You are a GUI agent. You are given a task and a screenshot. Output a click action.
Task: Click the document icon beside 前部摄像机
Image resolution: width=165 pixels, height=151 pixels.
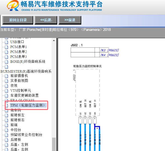[x=7, y=76]
